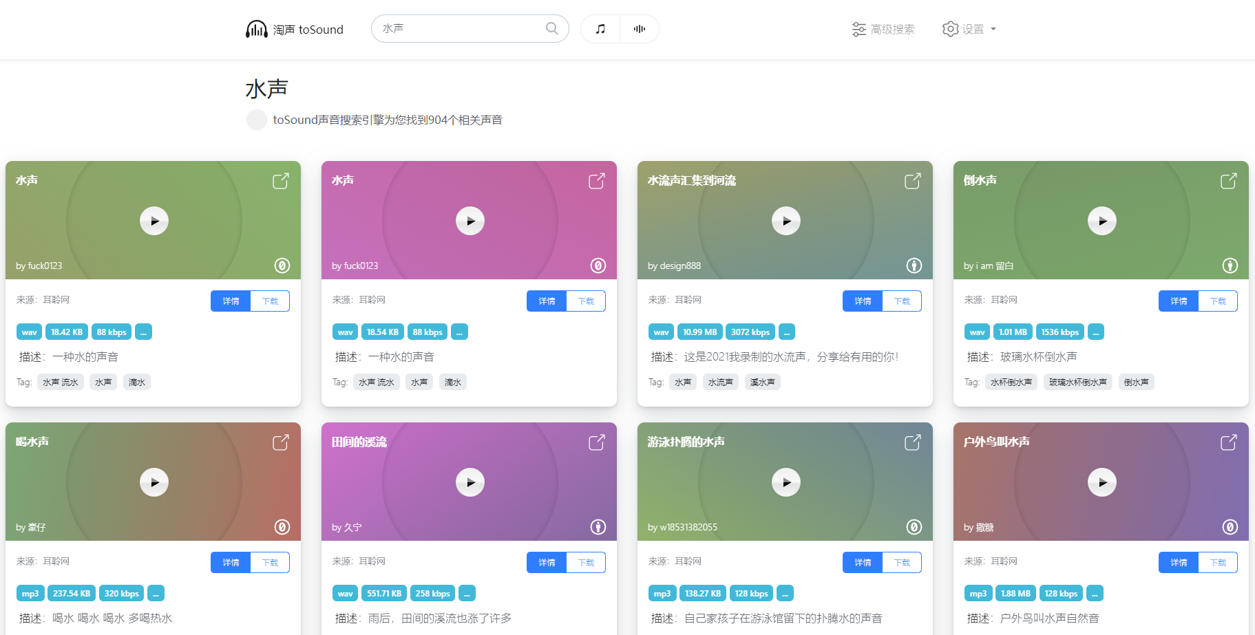Expand more info '...' on 551.71 KB card
This screenshot has height=635, width=1255.
tap(467, 593)
